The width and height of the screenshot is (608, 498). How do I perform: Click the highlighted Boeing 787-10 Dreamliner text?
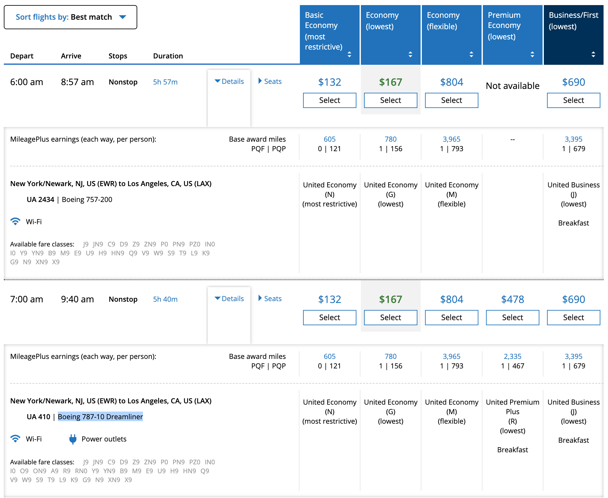(x=100, y=417)
